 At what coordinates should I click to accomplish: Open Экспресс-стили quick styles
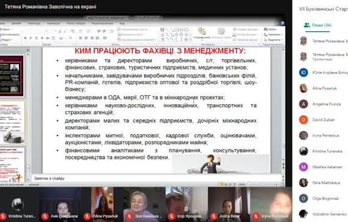(x=221, y=34)
